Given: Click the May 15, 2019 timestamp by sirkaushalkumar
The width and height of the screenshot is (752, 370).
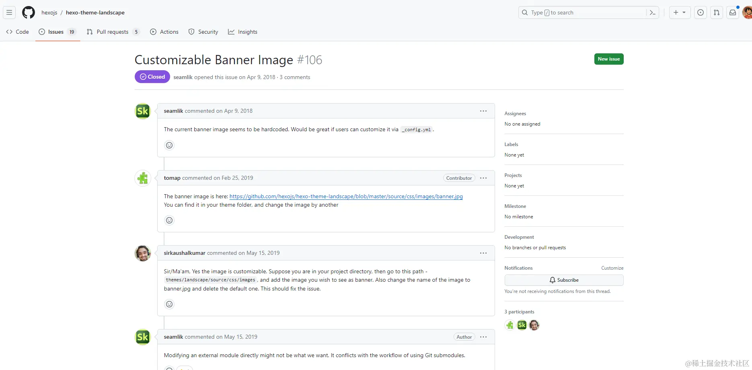Looking at the screenshot, I should 263,253.
